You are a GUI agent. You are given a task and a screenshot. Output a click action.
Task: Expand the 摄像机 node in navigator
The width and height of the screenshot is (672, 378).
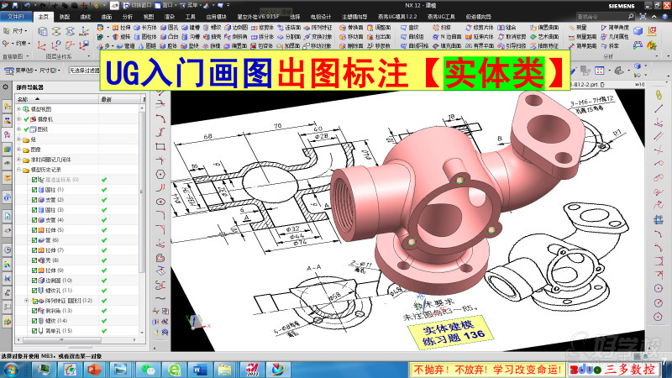click(19, 119)
